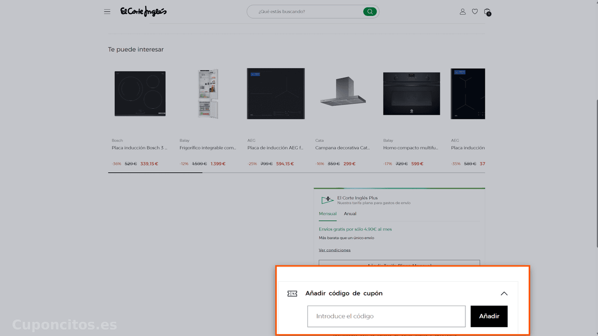This screenshot has height=336, width=598.
Task: Open the shopping cart icon
Action: [x=487, y=12]
